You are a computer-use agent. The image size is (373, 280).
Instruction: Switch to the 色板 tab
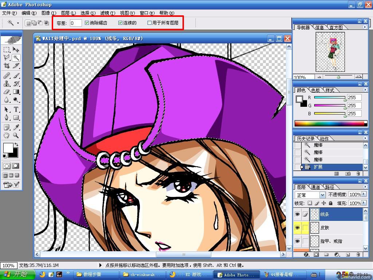[316, 90]
